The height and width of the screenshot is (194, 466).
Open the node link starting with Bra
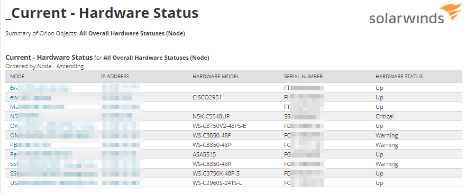tap(41, 88)
